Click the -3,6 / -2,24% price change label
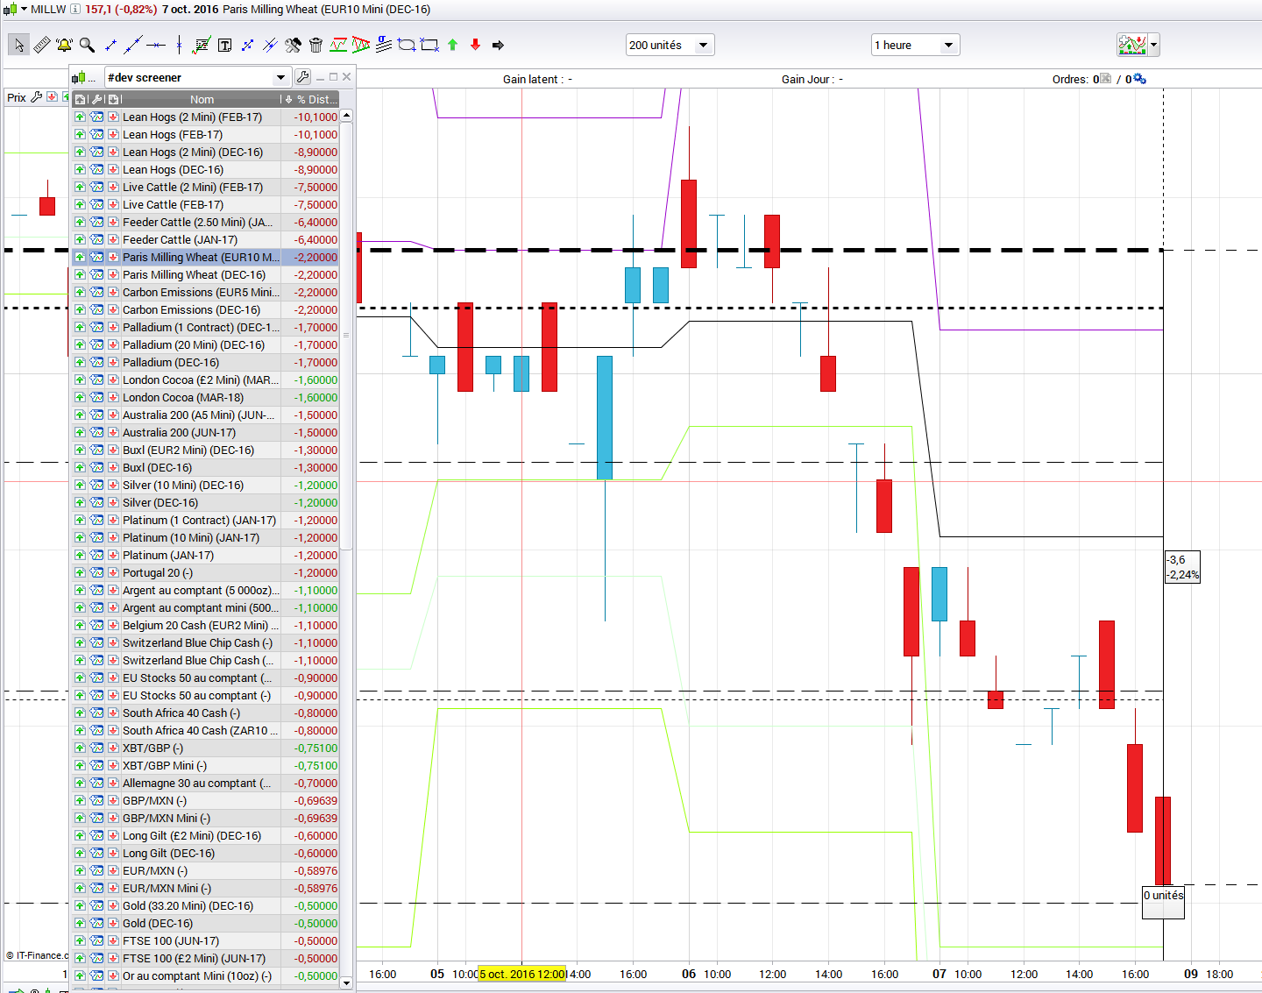 point(1182,567)
